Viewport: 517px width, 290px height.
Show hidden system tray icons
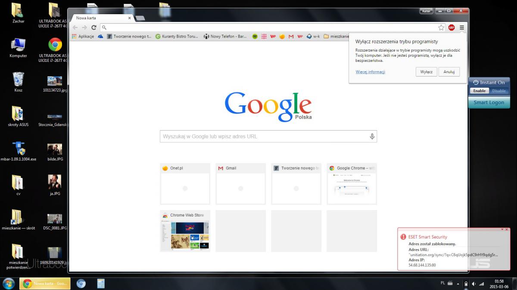[x=458, y=284]
